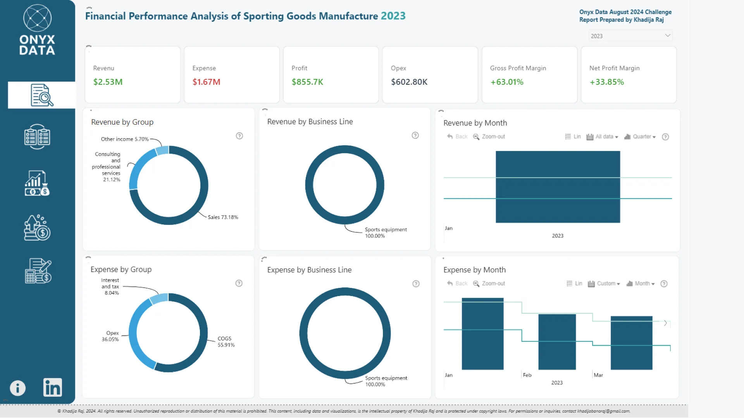The height and width of the screenshot is (418, 744).
Task: Select Interest and tax 8.04% label
Action: pyautogui.click(x=110, y=286)
